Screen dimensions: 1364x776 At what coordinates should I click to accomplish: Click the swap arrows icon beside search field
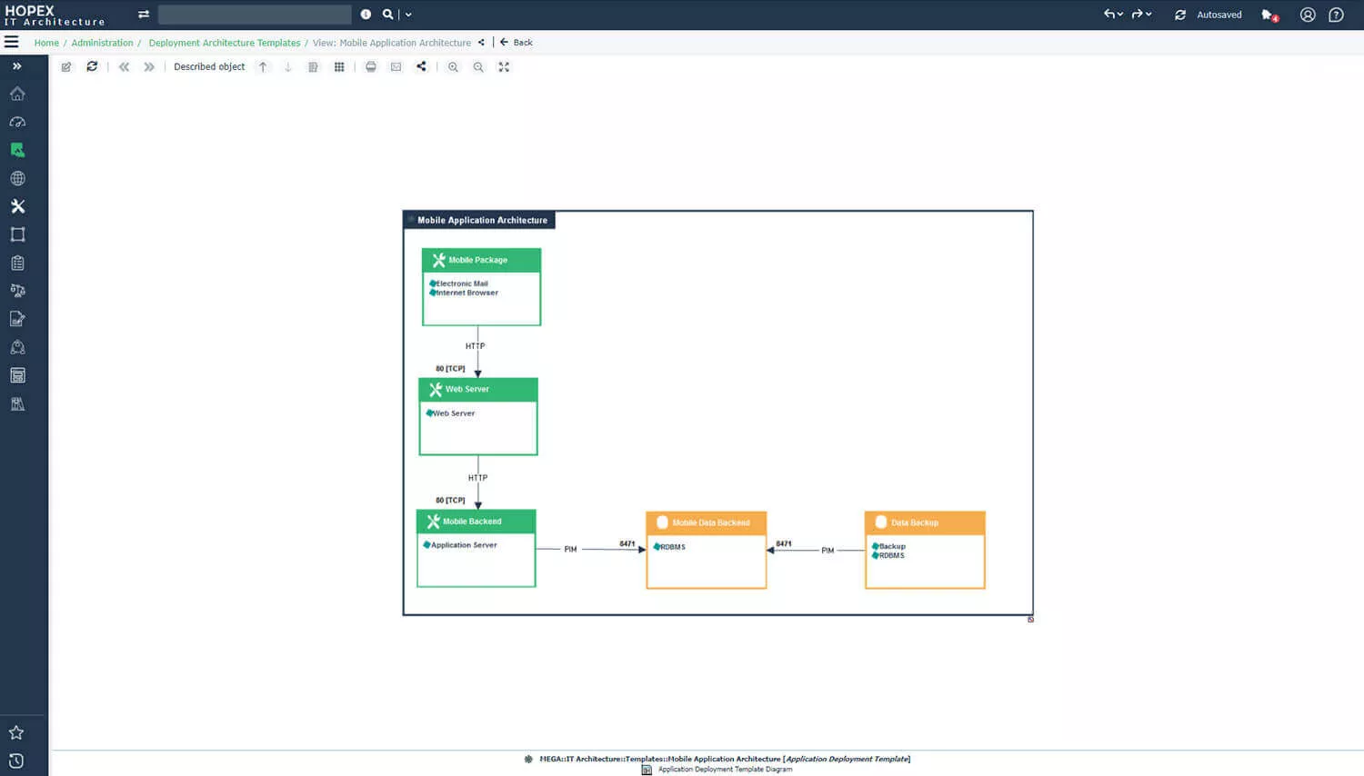pos(144,15)
